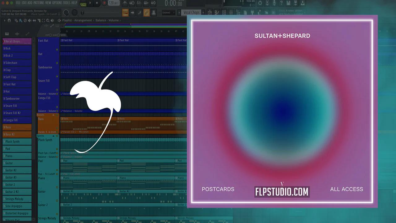The width and height of the screenshot is (396, 223).
Task: Open the microphone recording icon
Action: click(x=274, y=3)
